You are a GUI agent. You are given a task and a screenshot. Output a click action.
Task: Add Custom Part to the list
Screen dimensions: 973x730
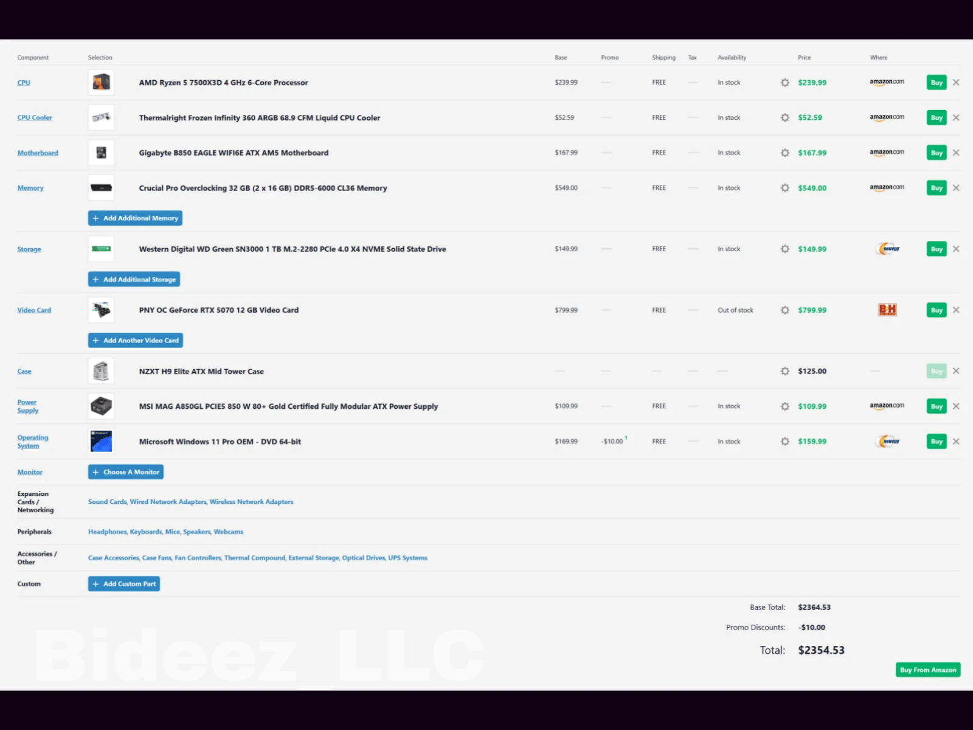coord(124,584)
